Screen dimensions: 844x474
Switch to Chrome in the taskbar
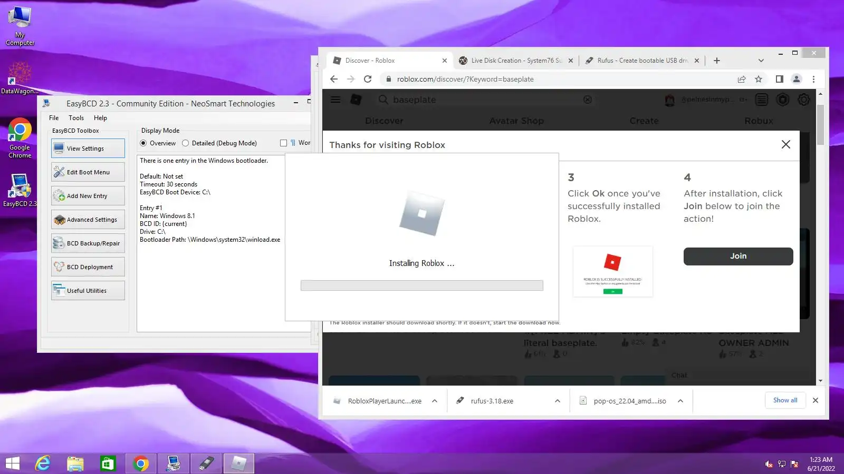(141, 463)
